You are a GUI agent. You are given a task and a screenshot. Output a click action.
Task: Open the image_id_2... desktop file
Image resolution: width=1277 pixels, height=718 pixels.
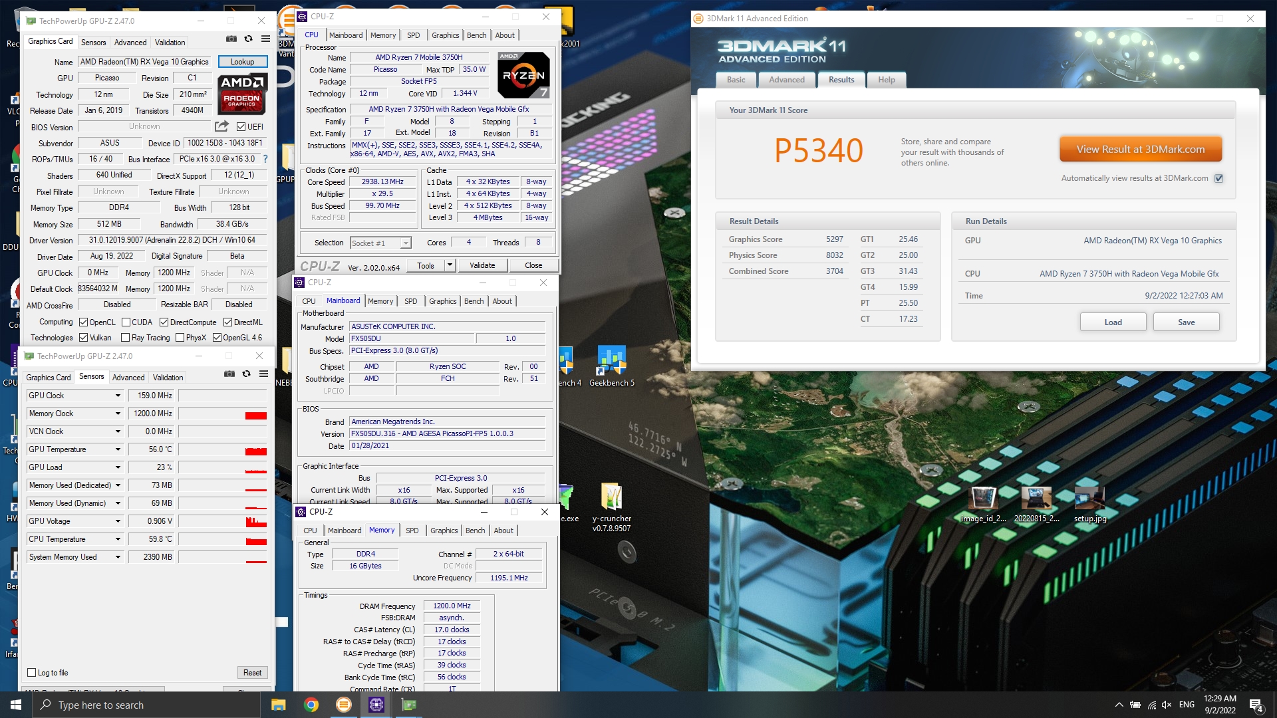(983, 505)
